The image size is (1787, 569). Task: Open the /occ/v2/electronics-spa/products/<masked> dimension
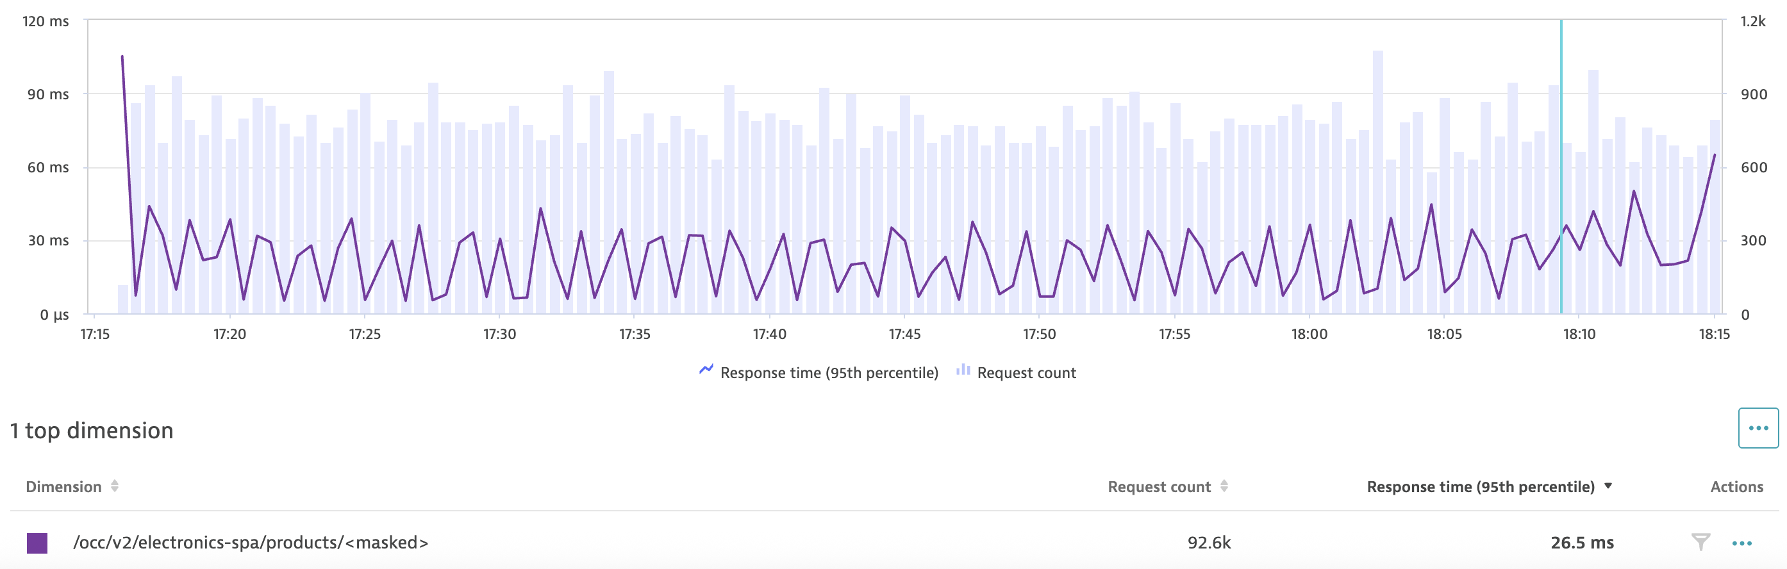click(251, 543)
